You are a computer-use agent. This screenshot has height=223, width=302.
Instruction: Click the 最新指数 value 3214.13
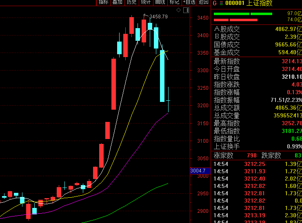(x=292, y=62)
